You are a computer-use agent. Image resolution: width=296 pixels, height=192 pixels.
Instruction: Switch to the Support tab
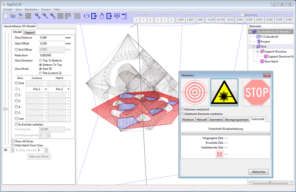coord(30,32)
